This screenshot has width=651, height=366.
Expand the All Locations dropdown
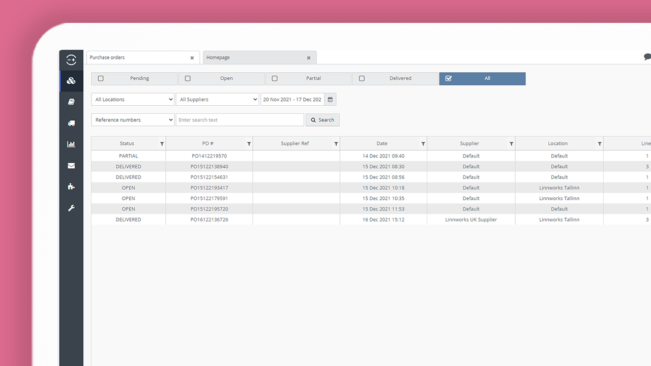point(133,100)
